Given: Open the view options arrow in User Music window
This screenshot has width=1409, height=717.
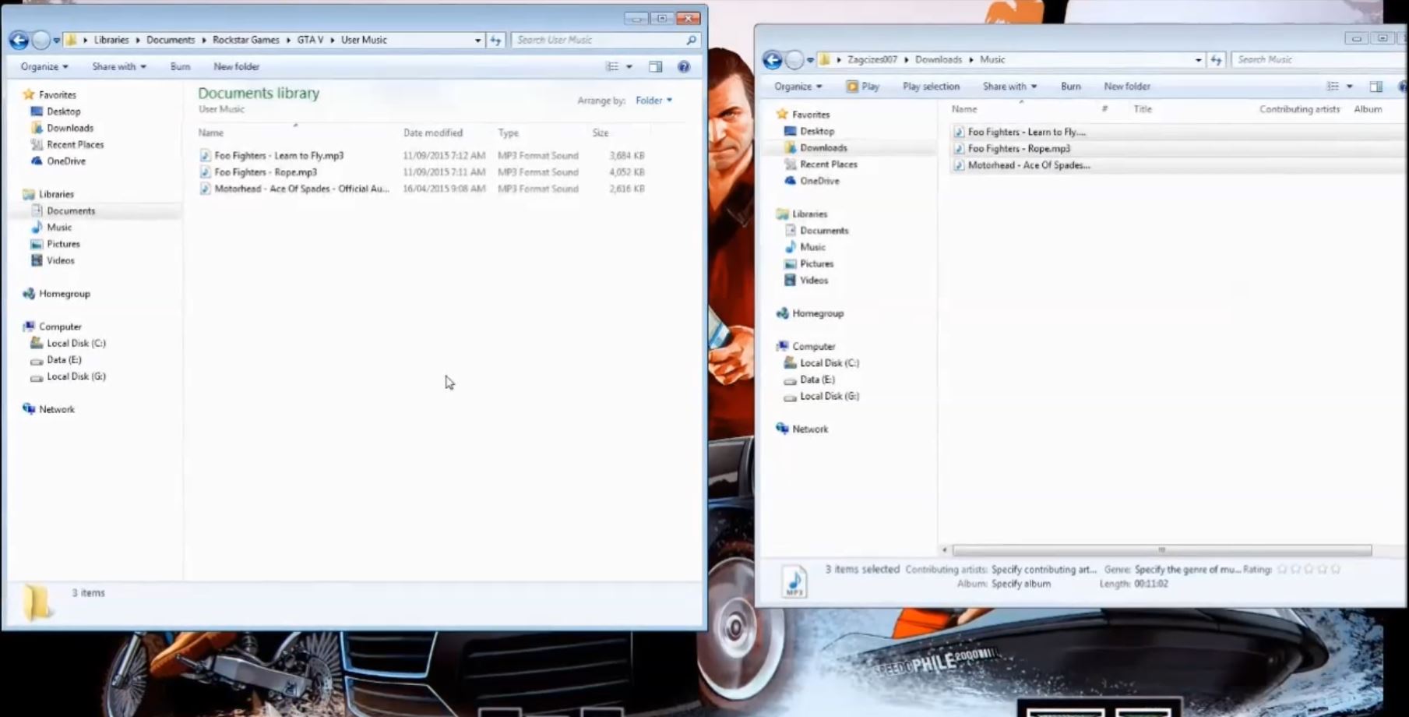Looking at the screenshot, I should [x=629, y=67].
